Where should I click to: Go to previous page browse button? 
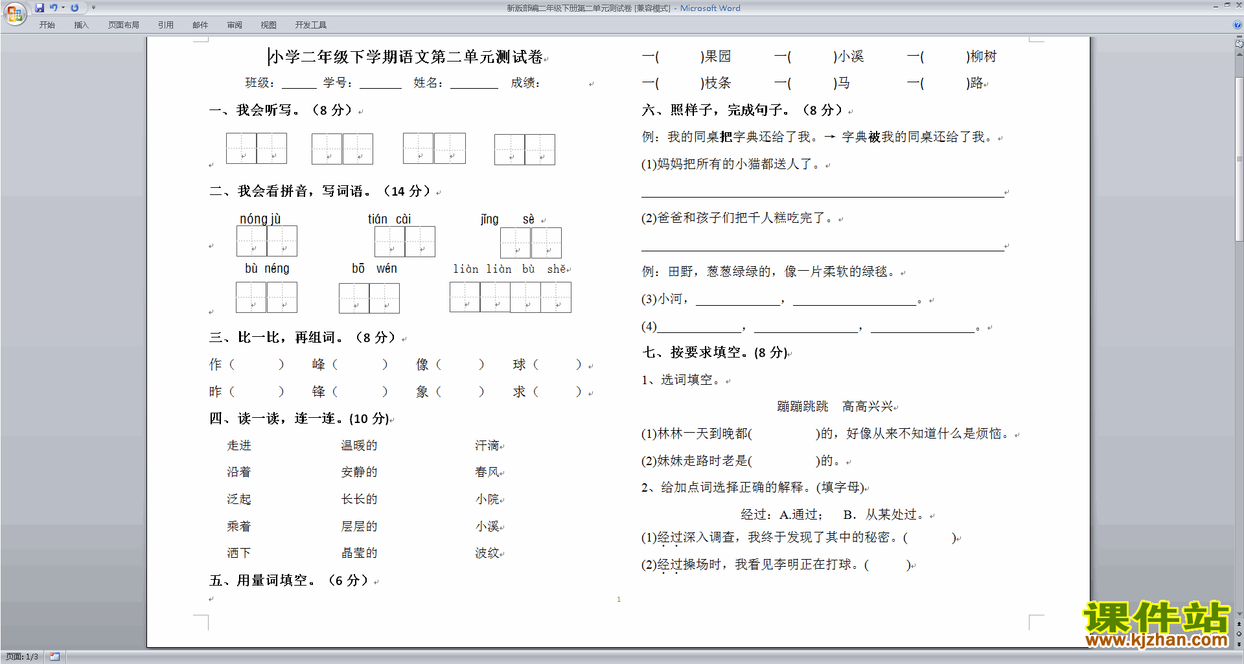(1239, 624)
